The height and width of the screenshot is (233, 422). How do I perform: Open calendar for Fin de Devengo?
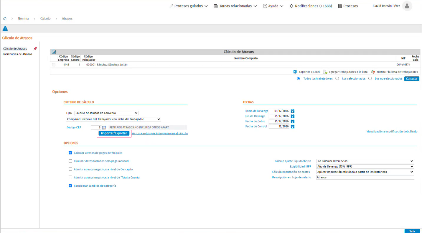click(x=293, y=116)
